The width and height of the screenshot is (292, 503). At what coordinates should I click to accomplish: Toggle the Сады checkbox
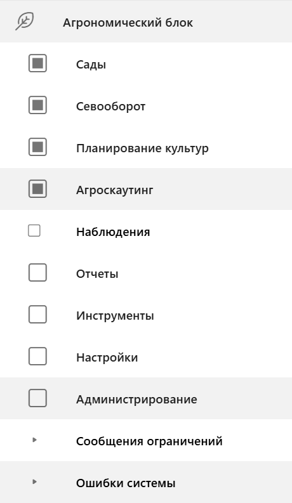click(37, 63)
